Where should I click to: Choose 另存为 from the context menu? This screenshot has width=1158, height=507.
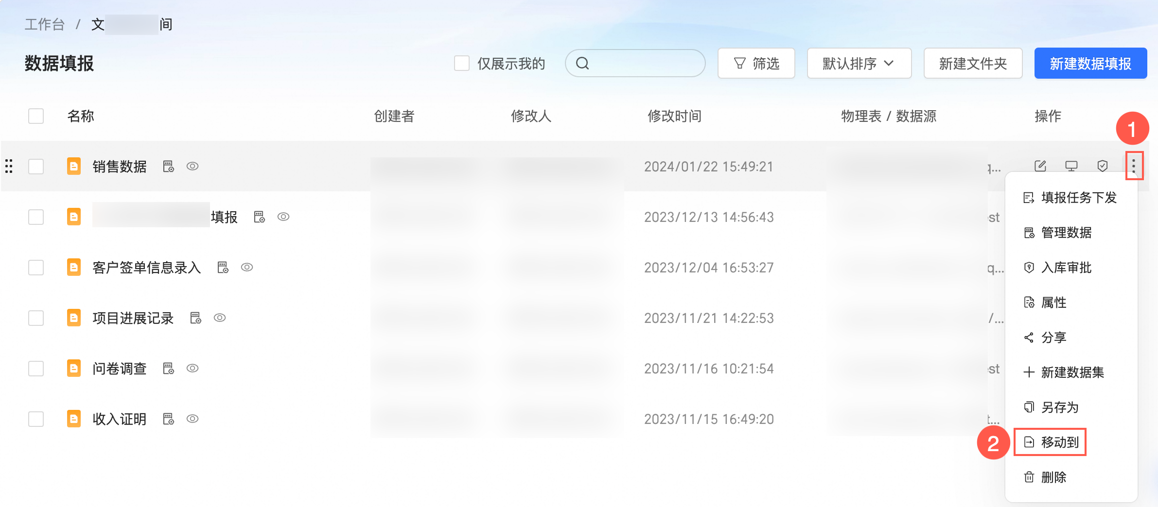pos(1071,407)
